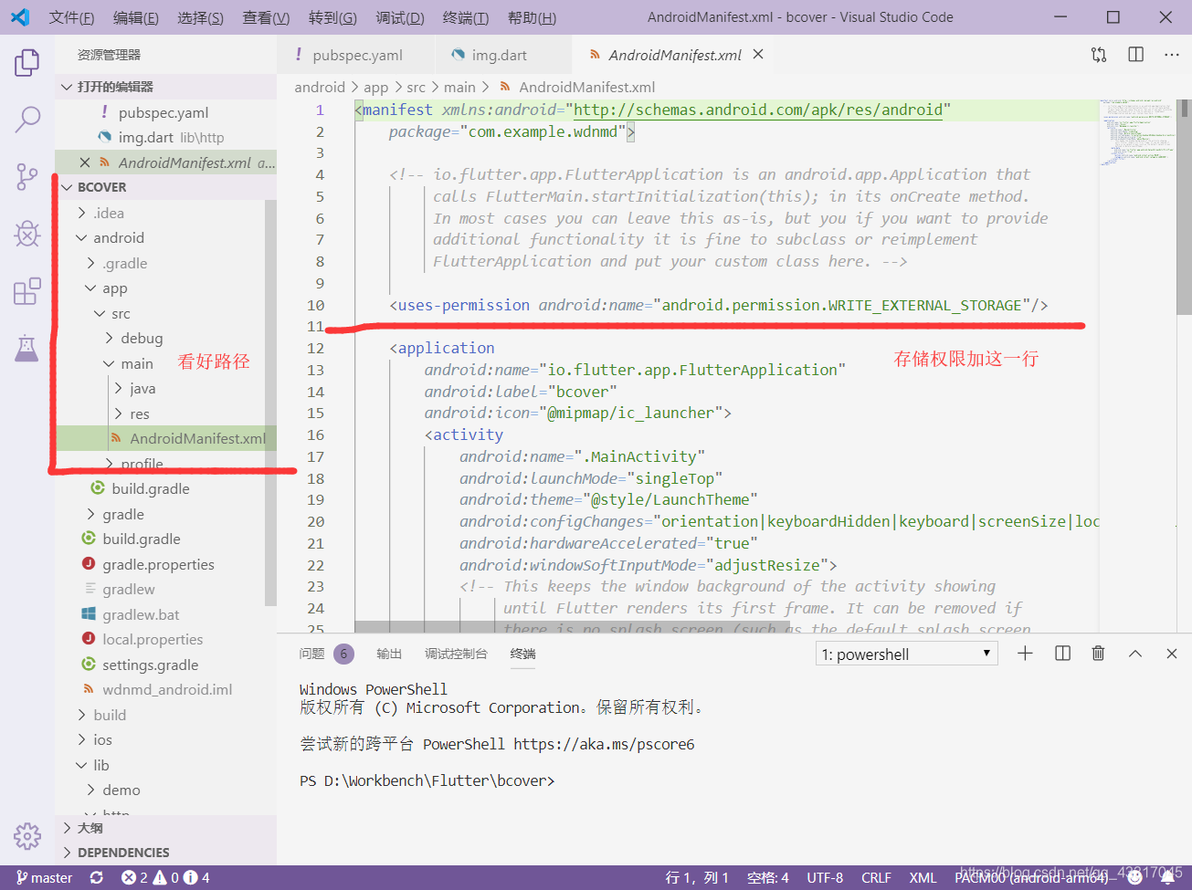
Task: Switch to the 调试控制台 panel tab
Action: coord(456,654)
